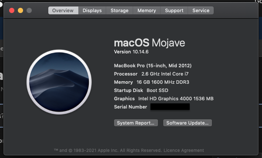The height and width of the screenshot is (158, 262).
Task: Go to the Support tab
Action: pos(174,10)
